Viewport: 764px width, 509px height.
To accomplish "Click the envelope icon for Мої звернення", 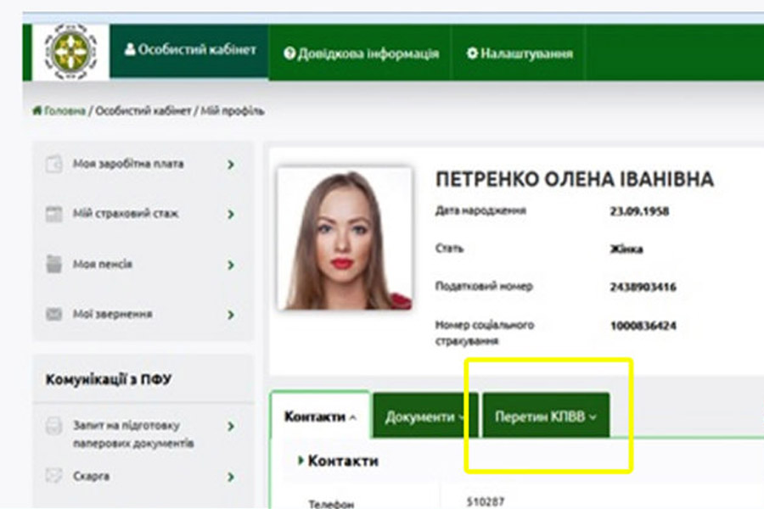I will pyautogui.click(x=54, y=315).
